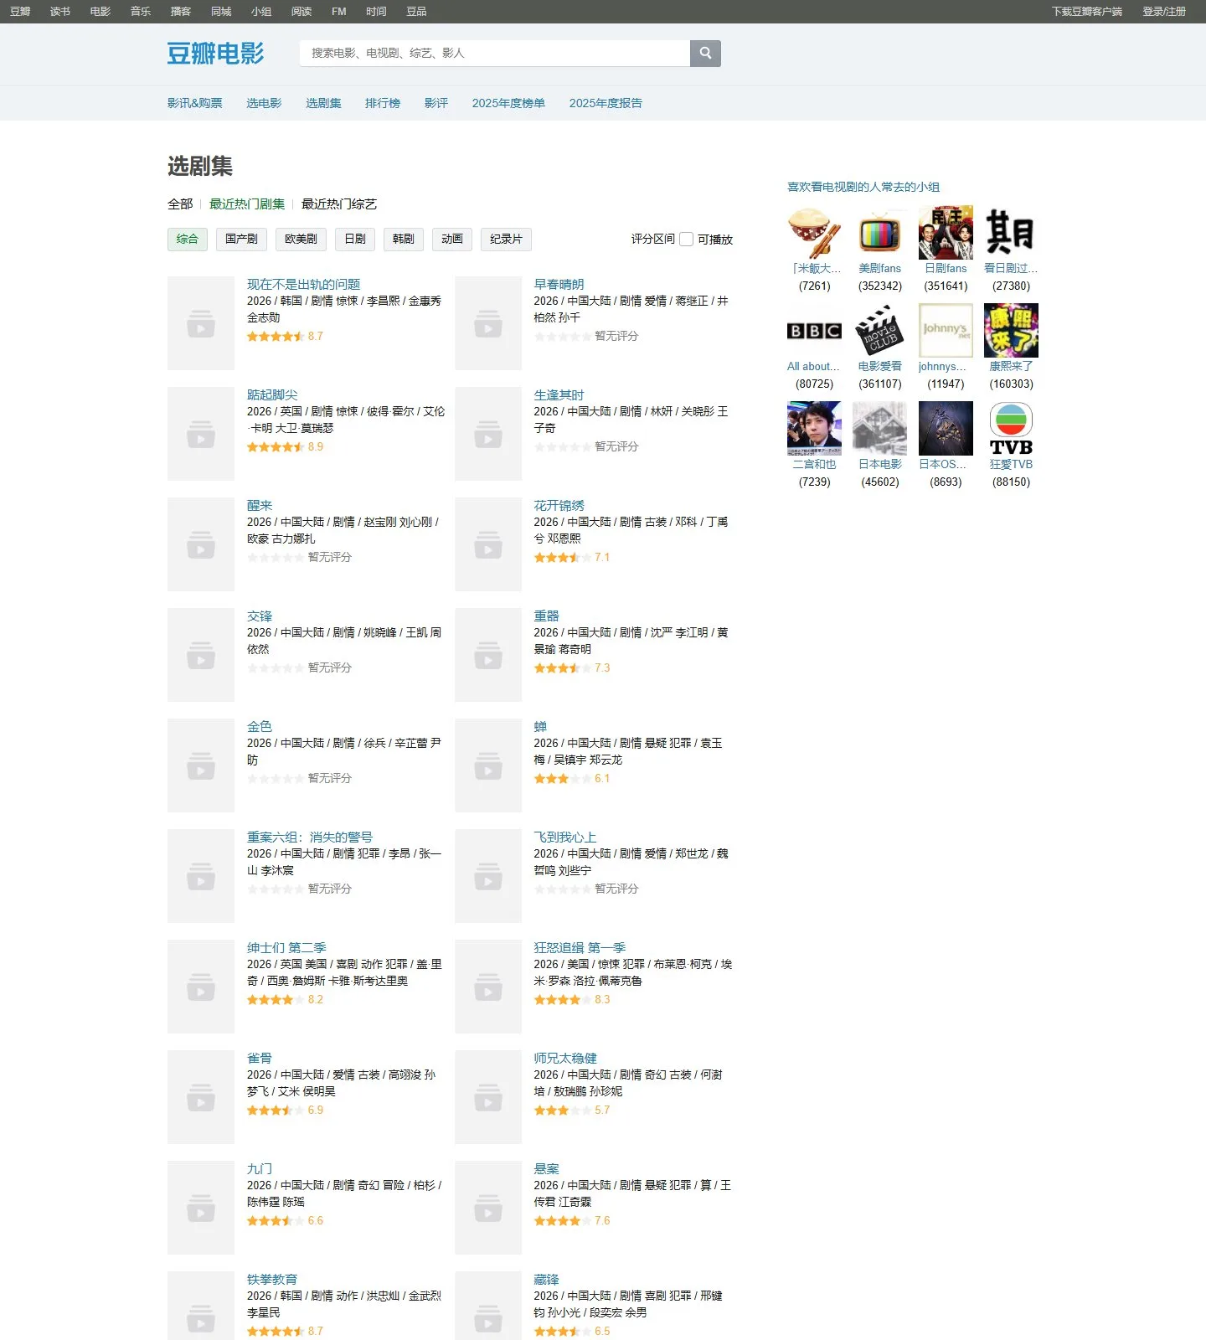Open the 米飯大 group rice bowl icon
This screenshot has width=1206, height=1340.
[814, 233]
